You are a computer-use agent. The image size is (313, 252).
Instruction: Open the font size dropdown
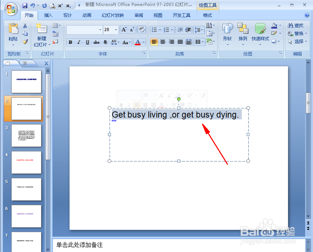(x=116, y=30)
